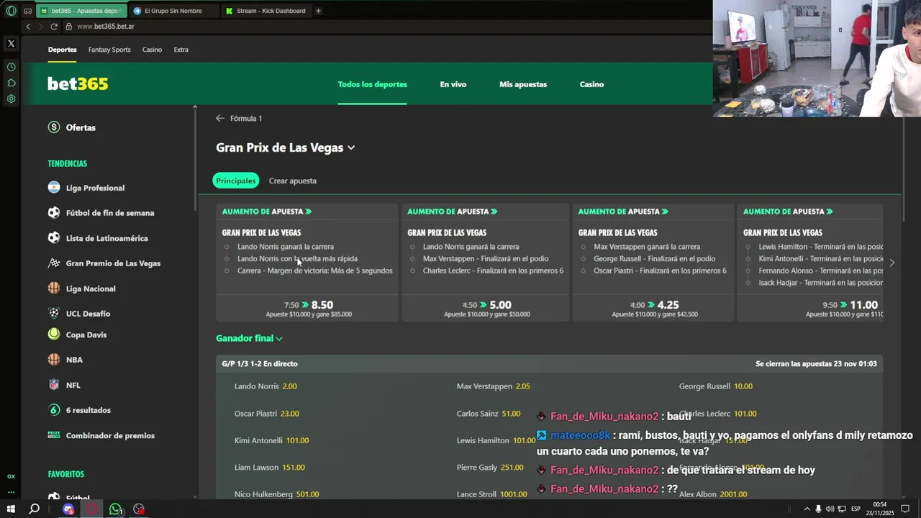Select Todos los deportes header tab
The width and height of the screenshot is (921, 518).
(372, 84)
